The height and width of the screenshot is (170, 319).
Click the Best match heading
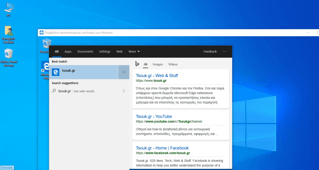60,61
